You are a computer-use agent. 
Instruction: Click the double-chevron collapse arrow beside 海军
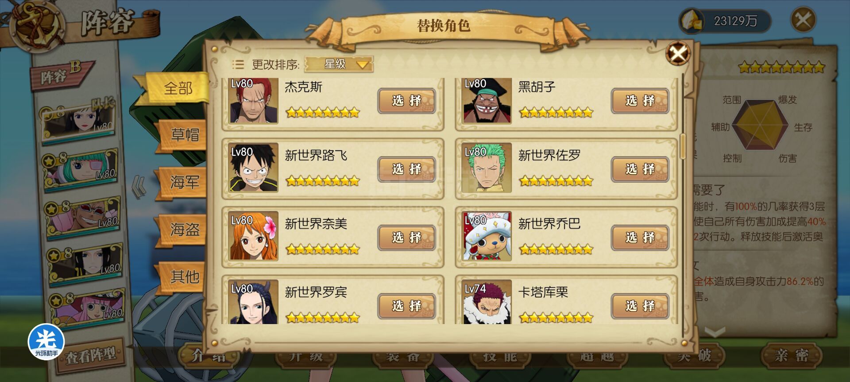(x=139, y=187)
